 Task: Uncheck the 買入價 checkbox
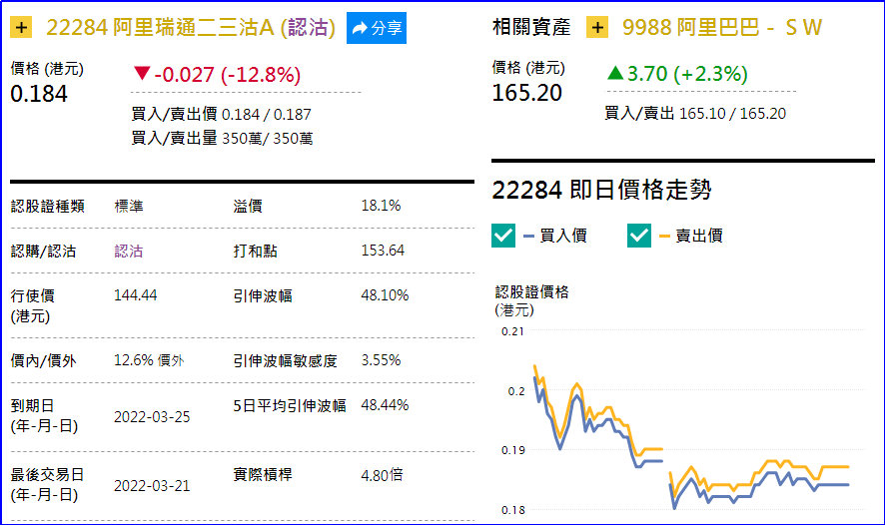pyautogui.click(x=503, y=236)
